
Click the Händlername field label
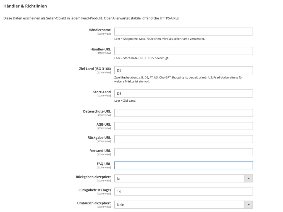pyautogui.click(x=99, y=30)
